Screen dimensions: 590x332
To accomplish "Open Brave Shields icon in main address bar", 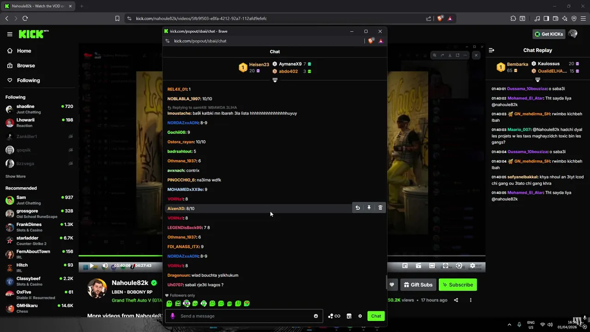I will point(440,18).
